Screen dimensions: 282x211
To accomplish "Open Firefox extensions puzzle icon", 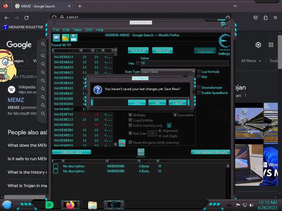I will point(265,18).
